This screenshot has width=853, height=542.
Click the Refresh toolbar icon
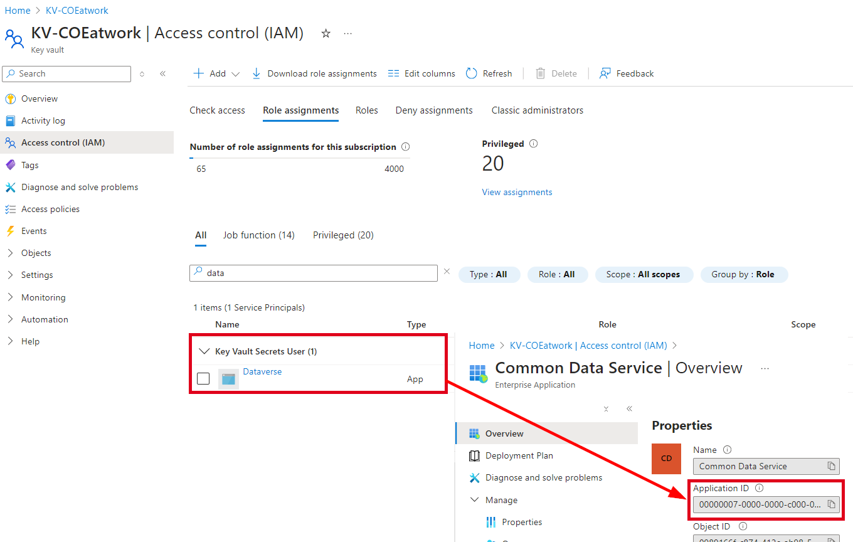(x=472, y=73)
